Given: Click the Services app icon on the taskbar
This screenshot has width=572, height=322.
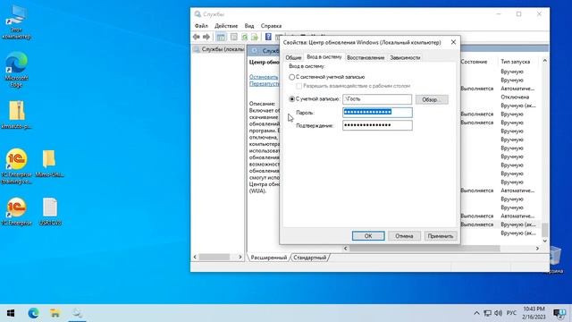Looking at the screenshot, I should coord(77,313).
